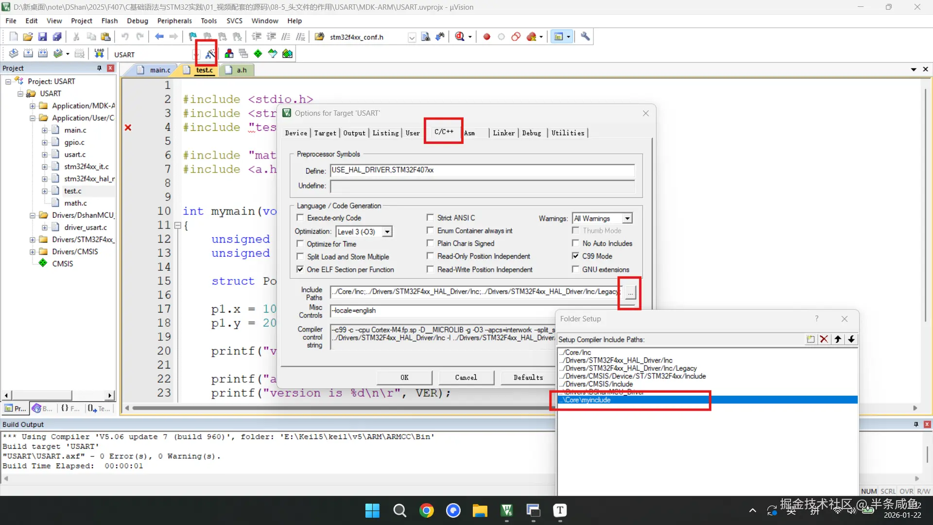The width and height of the screenshot is (933, 525).
Task: Open the Warnings dropdown
Action: tap(627, 219)
